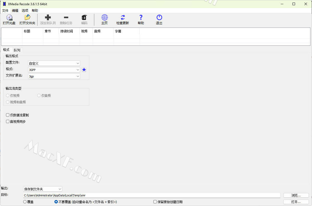Open the 选项 menu
The width and height of the screenshot is (312, 206).
(25, 10)
